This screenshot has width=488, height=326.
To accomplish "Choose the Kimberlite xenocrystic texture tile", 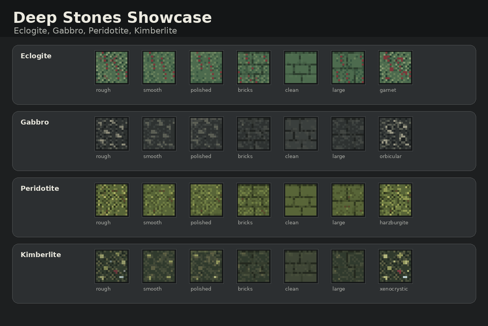I will pos(395,266).
